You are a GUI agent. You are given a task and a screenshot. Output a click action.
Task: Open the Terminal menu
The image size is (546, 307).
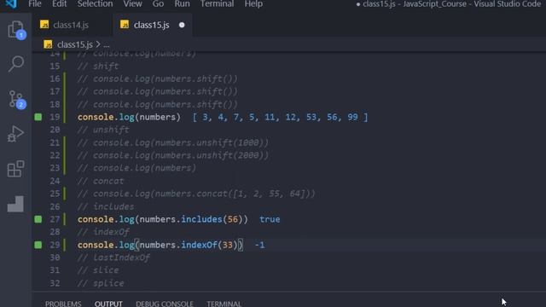click(217, 3)
